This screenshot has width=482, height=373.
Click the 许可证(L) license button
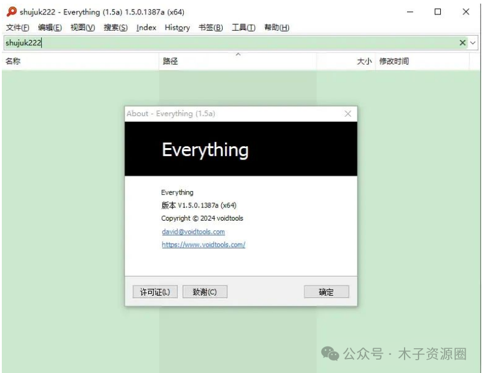[x=155, y=291]
